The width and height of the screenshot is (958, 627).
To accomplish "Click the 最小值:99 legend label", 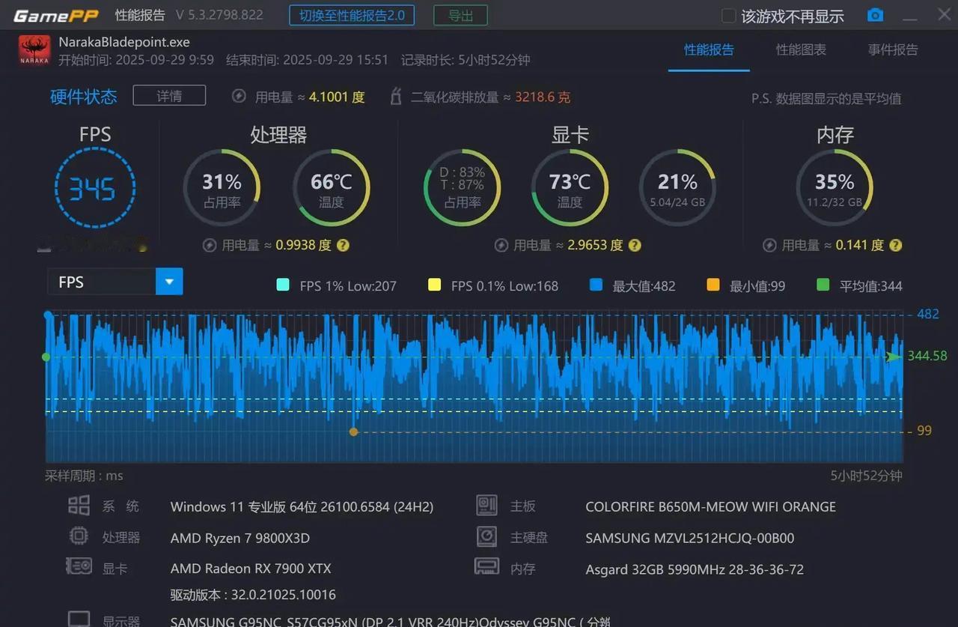I will (757, 285).
